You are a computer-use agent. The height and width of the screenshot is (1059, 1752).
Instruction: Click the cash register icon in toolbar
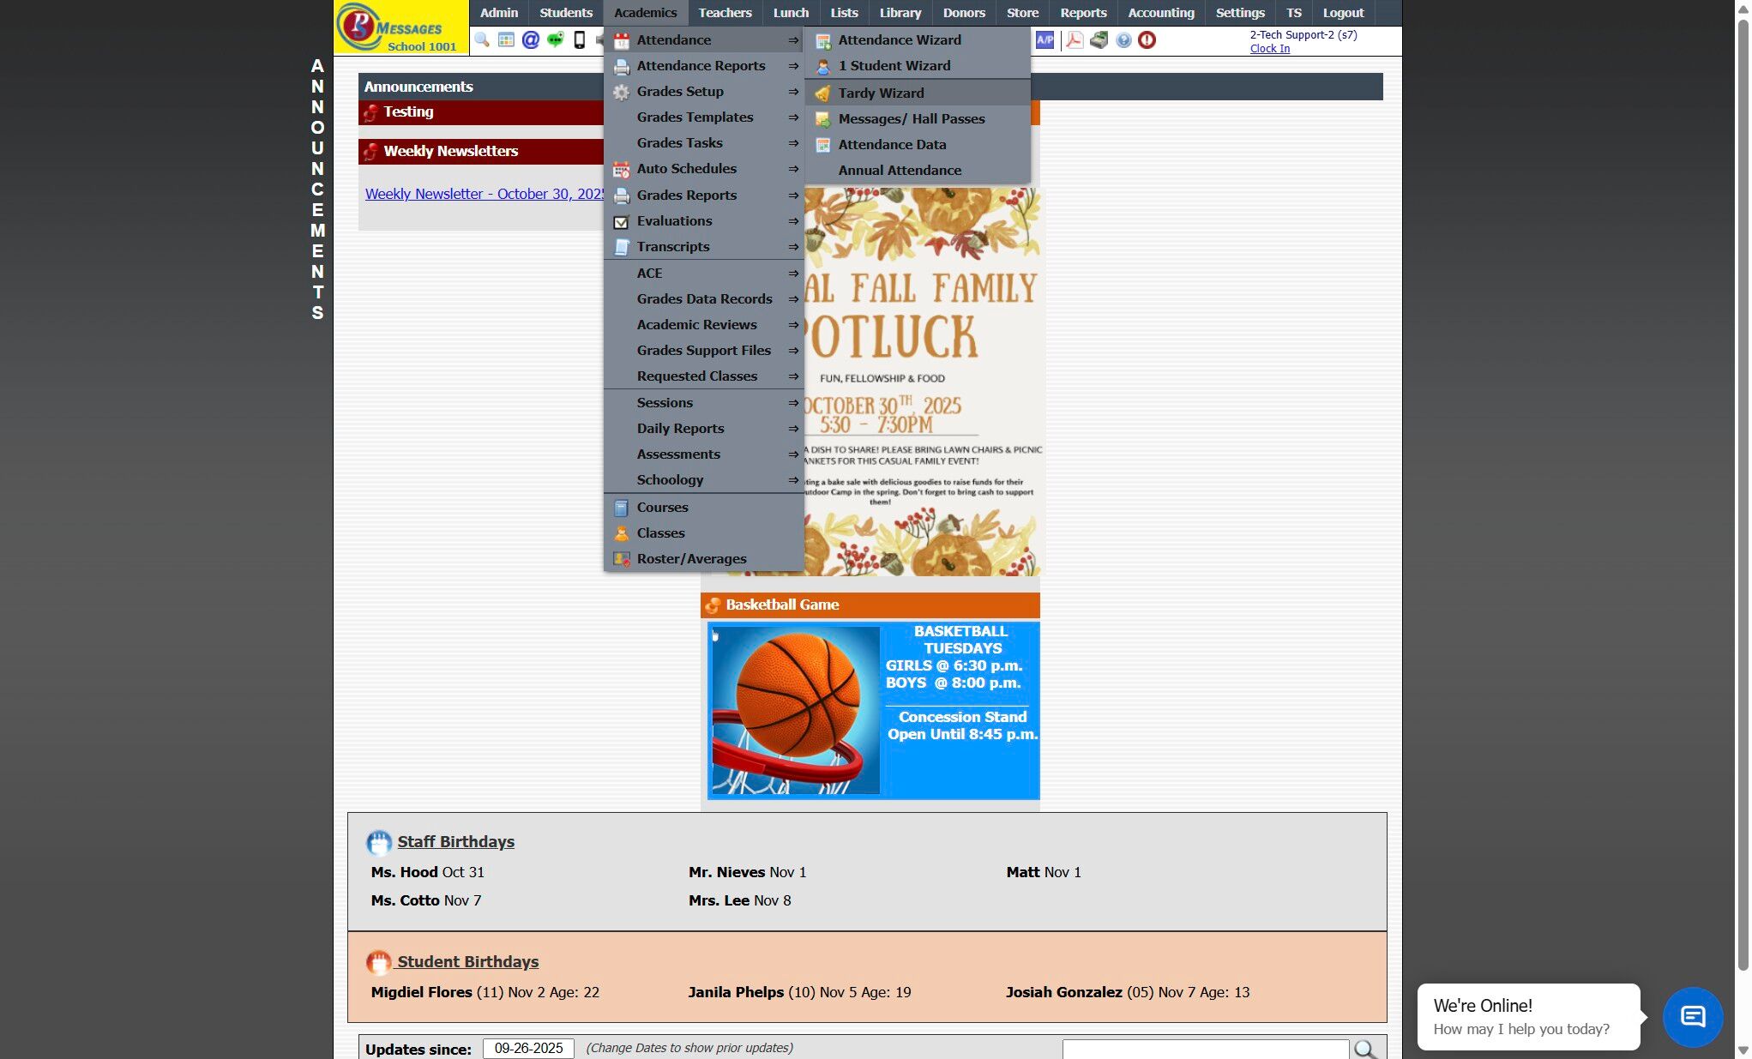pos(1099,40)
